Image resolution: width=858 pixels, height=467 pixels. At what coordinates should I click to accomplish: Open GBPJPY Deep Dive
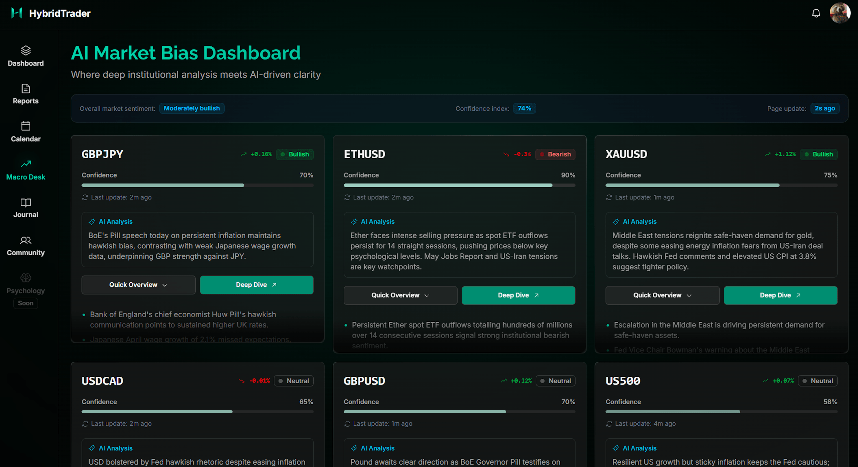(x=256, y=285)
